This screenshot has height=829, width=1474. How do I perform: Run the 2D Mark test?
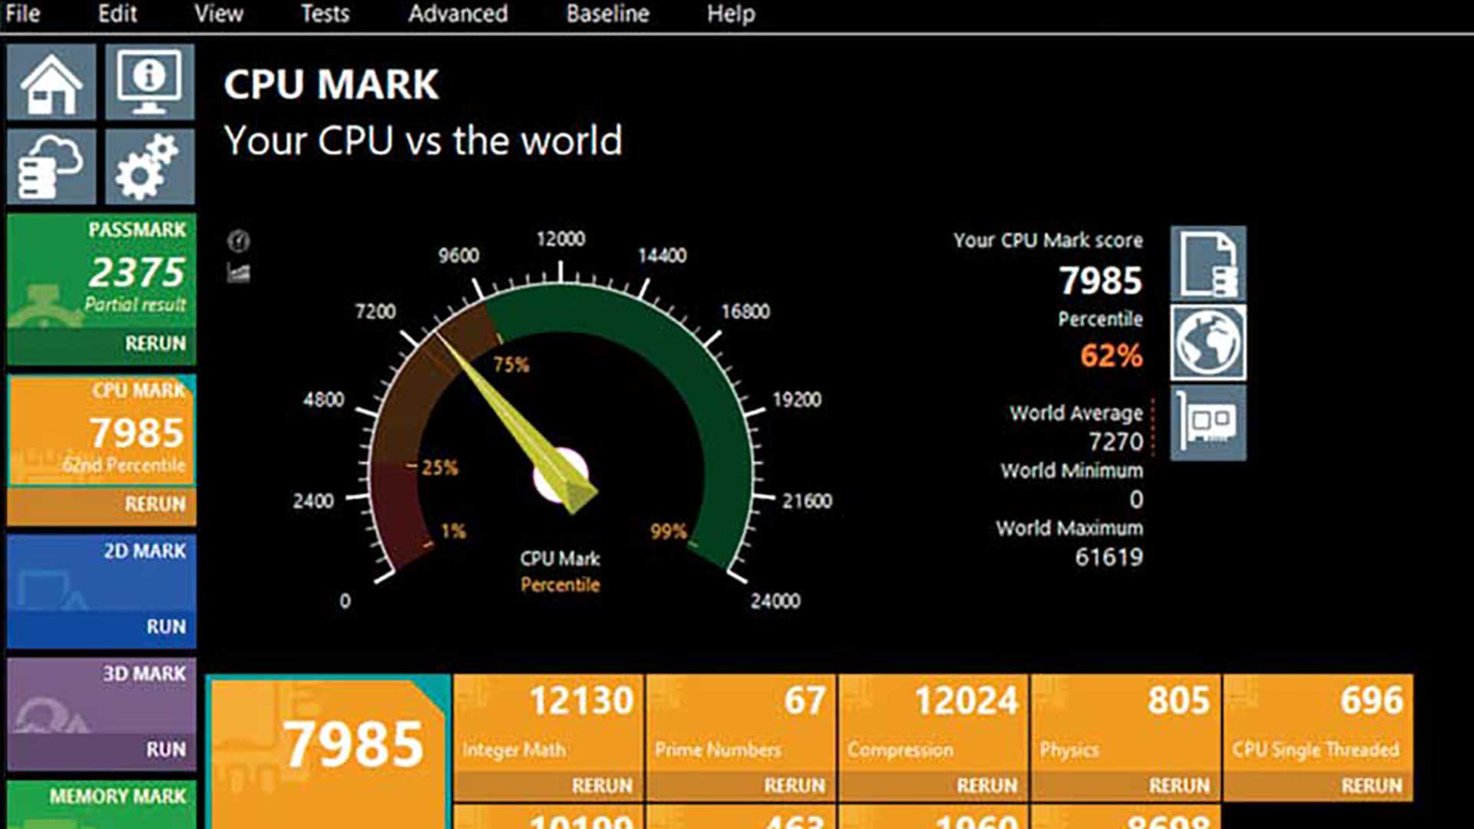click(166, 626)
